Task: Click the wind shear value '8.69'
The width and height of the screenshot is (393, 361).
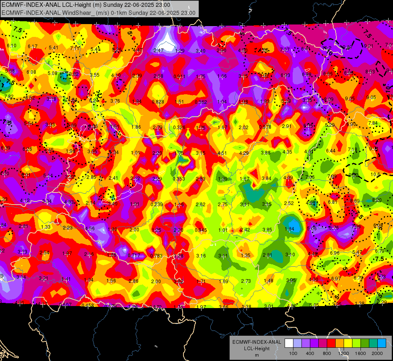Action: pos(354,201)
